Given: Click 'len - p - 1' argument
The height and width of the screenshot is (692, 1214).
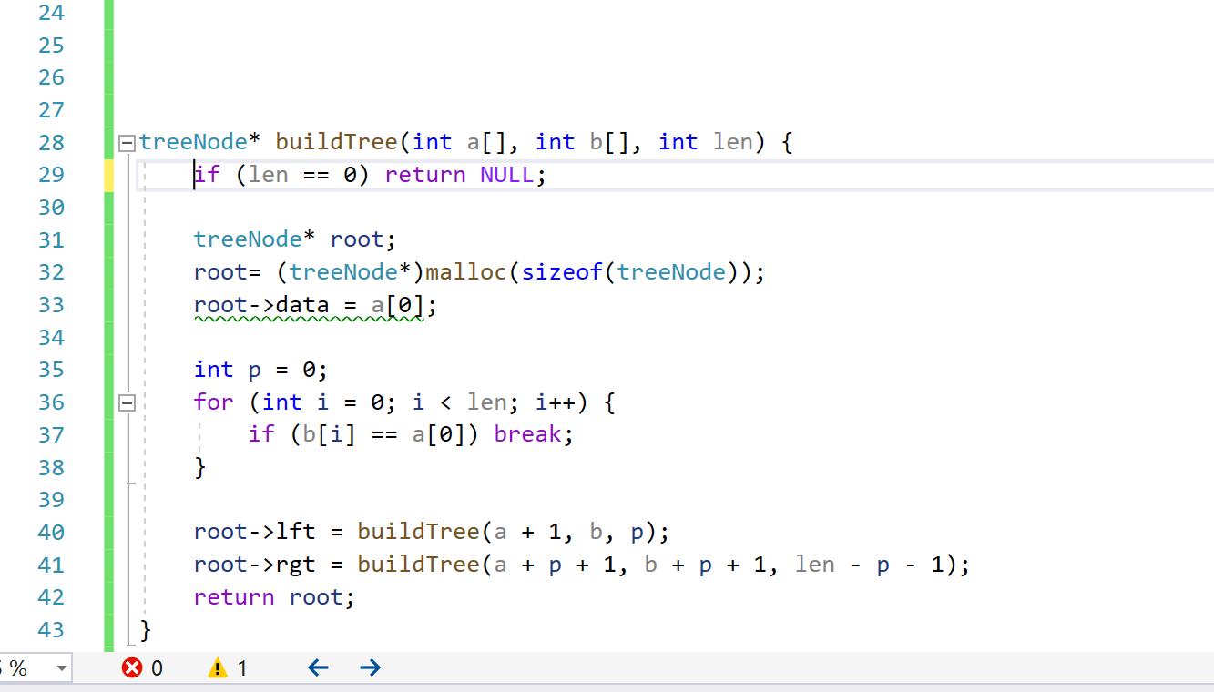Looking at the screenshot, I should (869, 565).
